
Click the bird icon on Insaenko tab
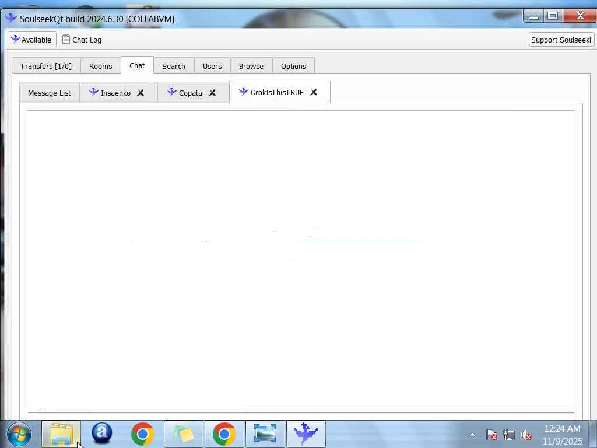tap(94, 92)
